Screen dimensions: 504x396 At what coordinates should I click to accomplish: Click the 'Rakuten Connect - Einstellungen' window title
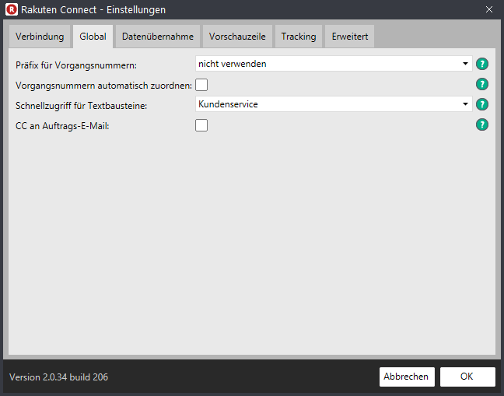93,10
